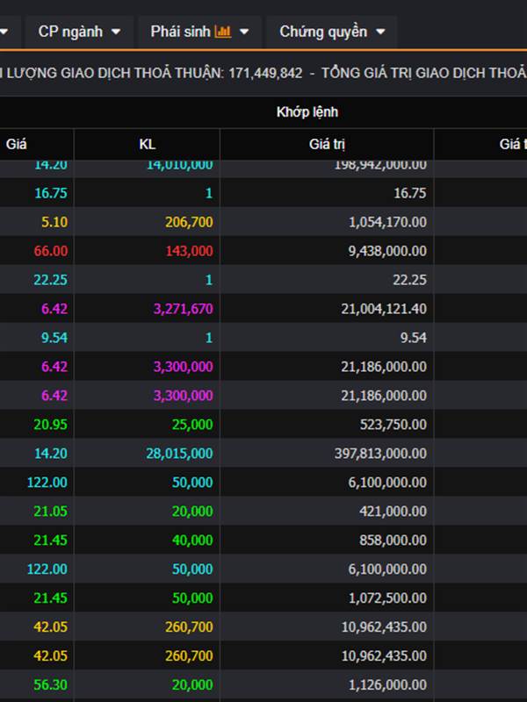Click value 1,054,170.00
This screenshot has width=527, height=702.
coord(387,222)
